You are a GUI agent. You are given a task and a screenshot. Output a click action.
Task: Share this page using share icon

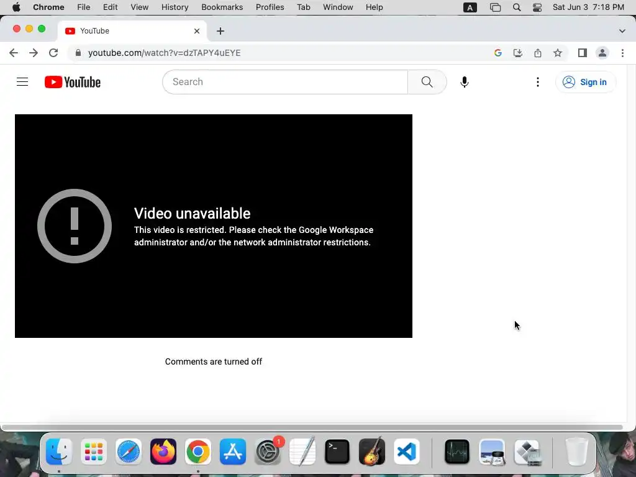[x=538, y=53]
